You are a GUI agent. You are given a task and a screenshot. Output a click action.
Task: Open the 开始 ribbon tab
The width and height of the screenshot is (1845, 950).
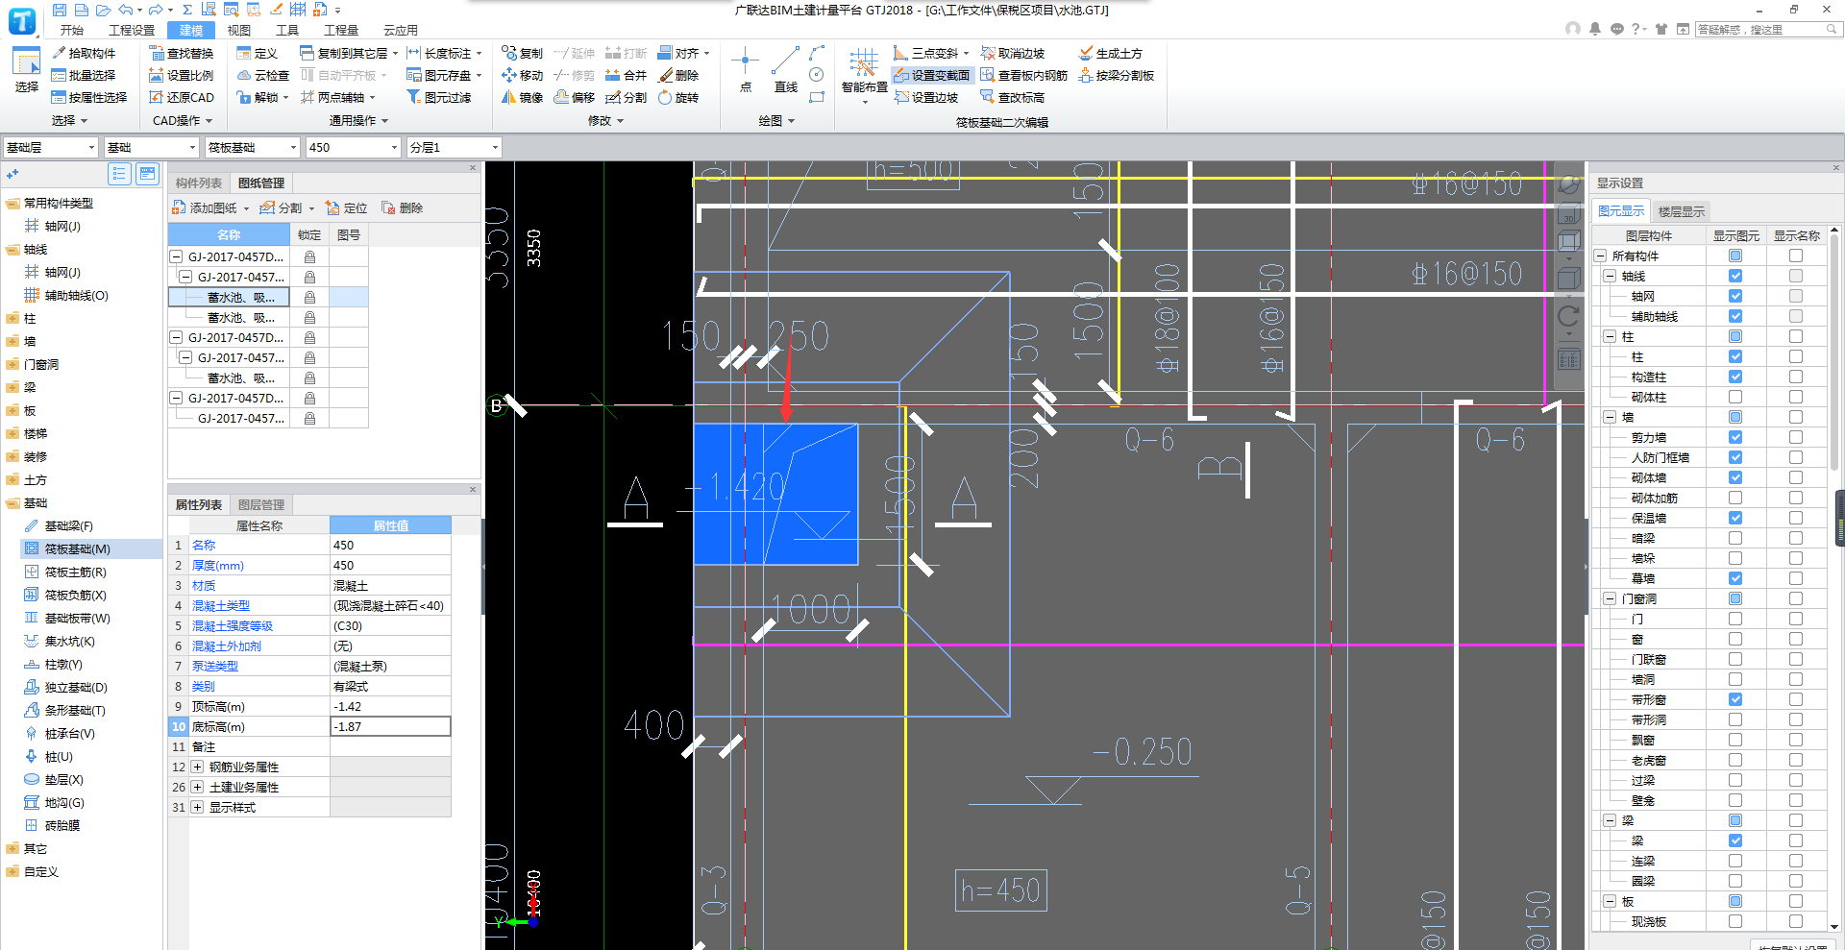pyautogui.click(x=71, y=30)
